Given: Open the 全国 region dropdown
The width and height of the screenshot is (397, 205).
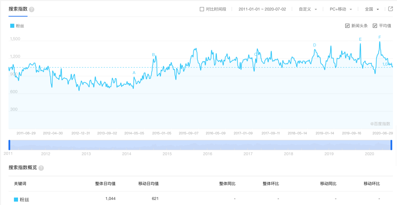Looking at the screenshot, I should click(x=372, y=9).
